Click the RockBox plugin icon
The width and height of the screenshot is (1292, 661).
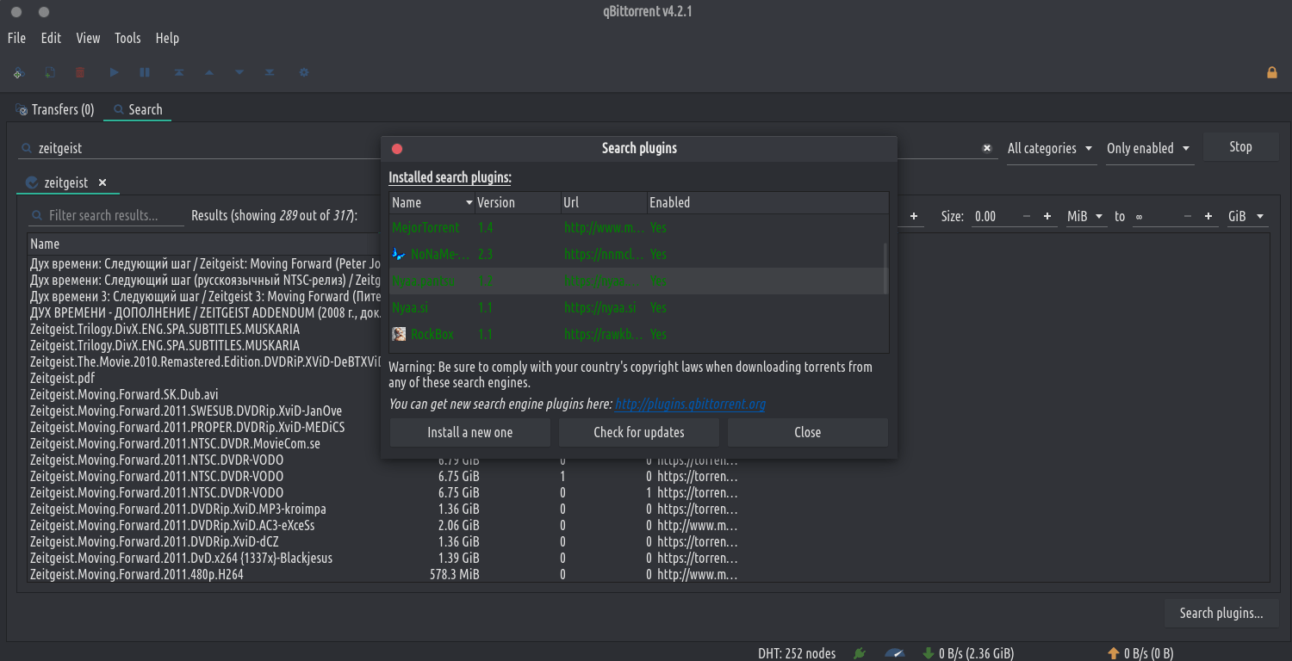point(399,334)
